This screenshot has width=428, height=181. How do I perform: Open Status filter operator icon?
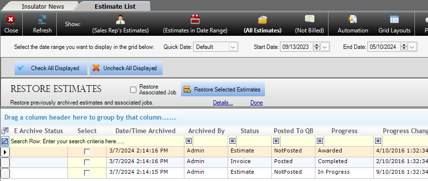pos(232,141)
